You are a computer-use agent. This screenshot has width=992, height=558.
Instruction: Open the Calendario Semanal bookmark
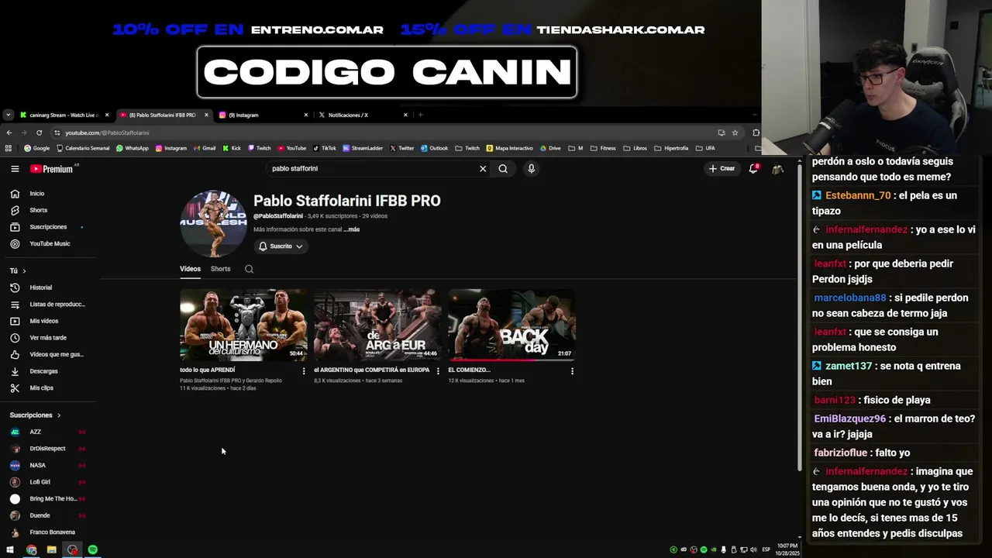coord(83,148)
